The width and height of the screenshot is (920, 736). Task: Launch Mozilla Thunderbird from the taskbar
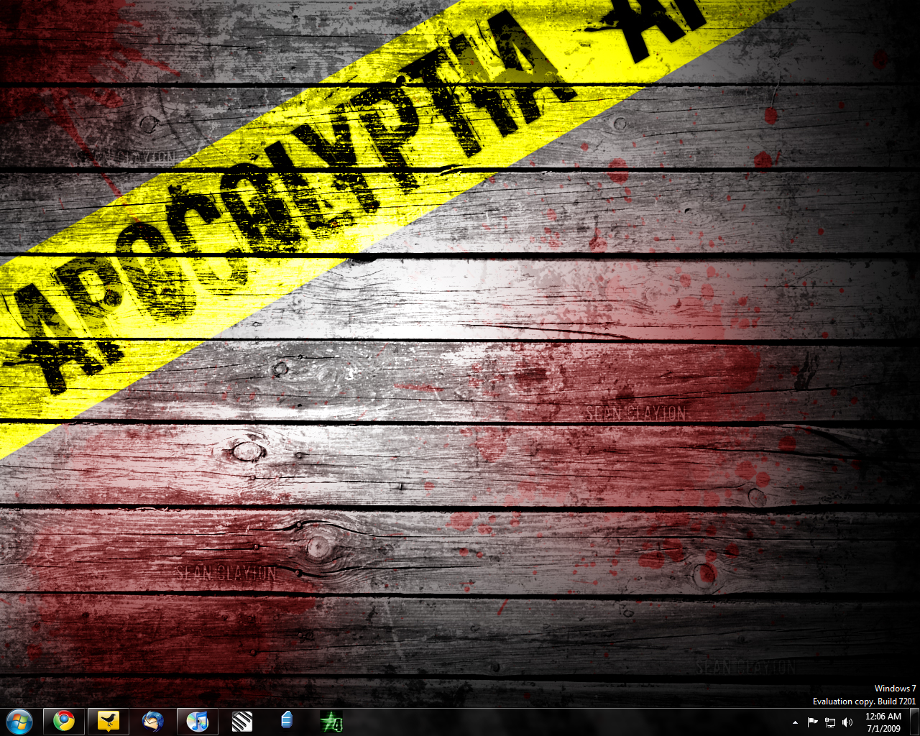[153, 721]
